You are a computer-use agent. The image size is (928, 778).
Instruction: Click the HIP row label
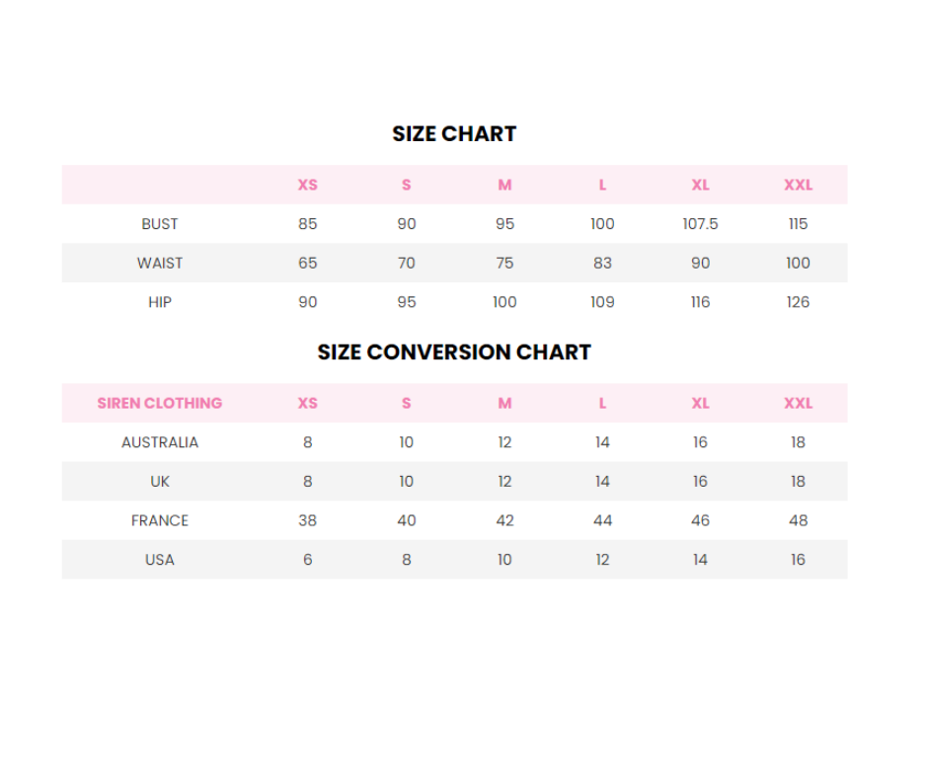[x=159, y=302]
